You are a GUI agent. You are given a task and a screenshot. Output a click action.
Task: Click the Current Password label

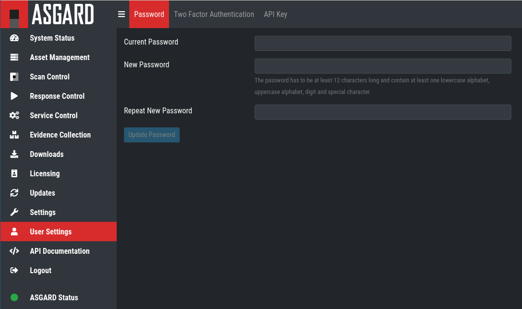coord(151,42)
